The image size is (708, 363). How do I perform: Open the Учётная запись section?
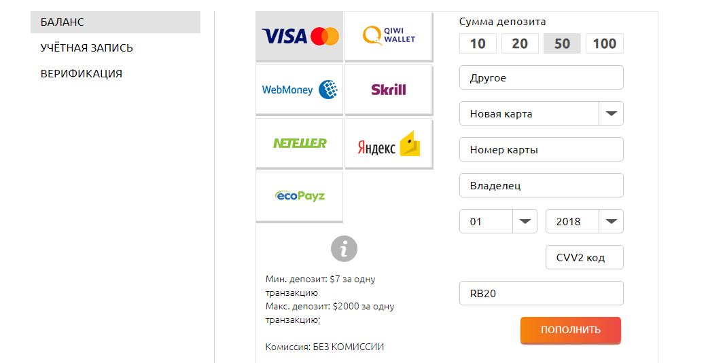87,48
